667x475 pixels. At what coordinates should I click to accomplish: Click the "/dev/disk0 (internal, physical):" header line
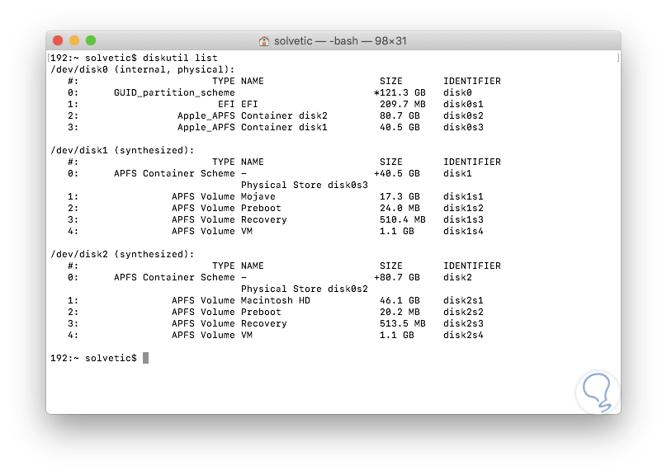click(142, 69)
